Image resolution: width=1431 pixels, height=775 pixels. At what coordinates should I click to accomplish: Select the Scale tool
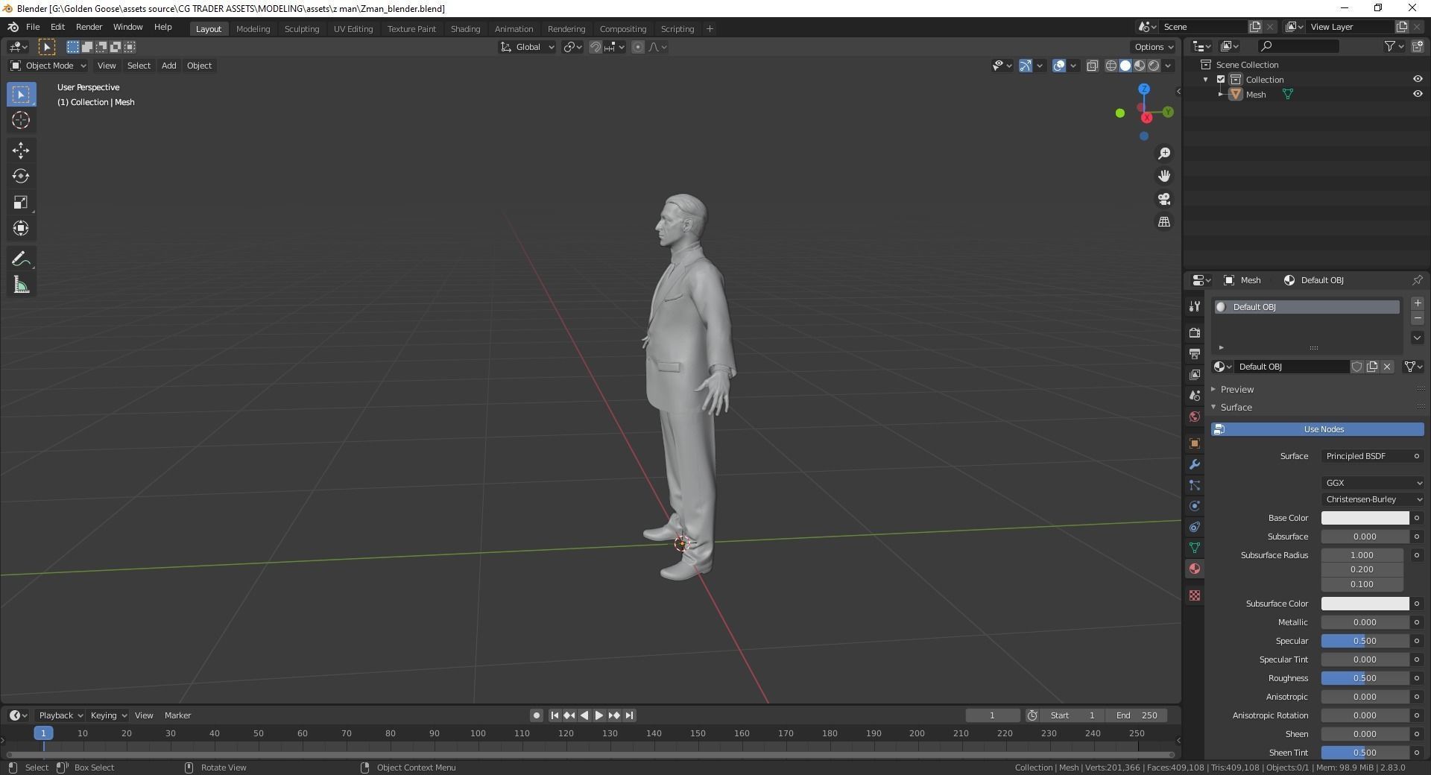21,203
